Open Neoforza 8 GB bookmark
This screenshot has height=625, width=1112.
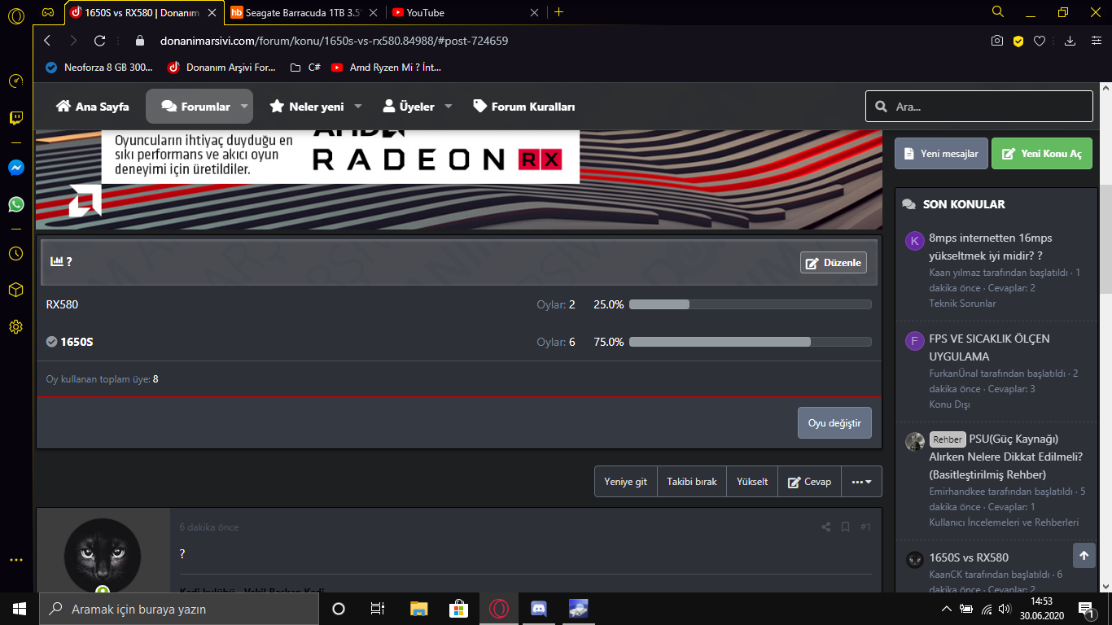point(100,68)
